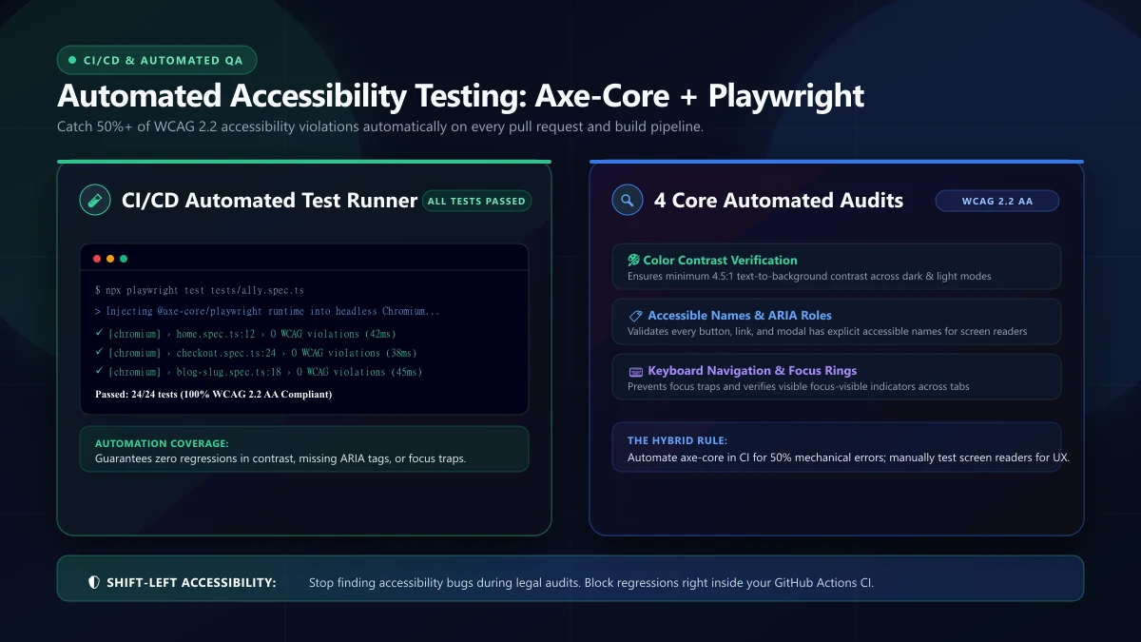This screenshot has height=642, width=1141.
Task: Open the Color Contrast Verification card
Action: tap(837, 266)
